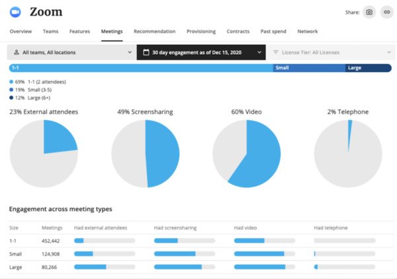Go to the Recommendation tab

(x=154, y=31)
